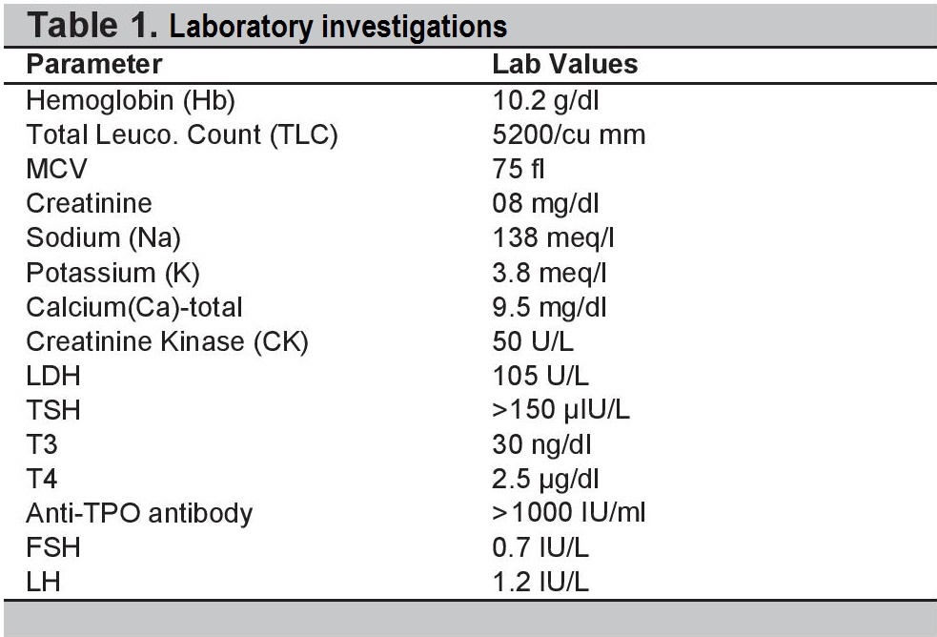Select the MCV parameter label
This screenshot has width=937, height=637.
pyautogui.click(x=57, y=169)
